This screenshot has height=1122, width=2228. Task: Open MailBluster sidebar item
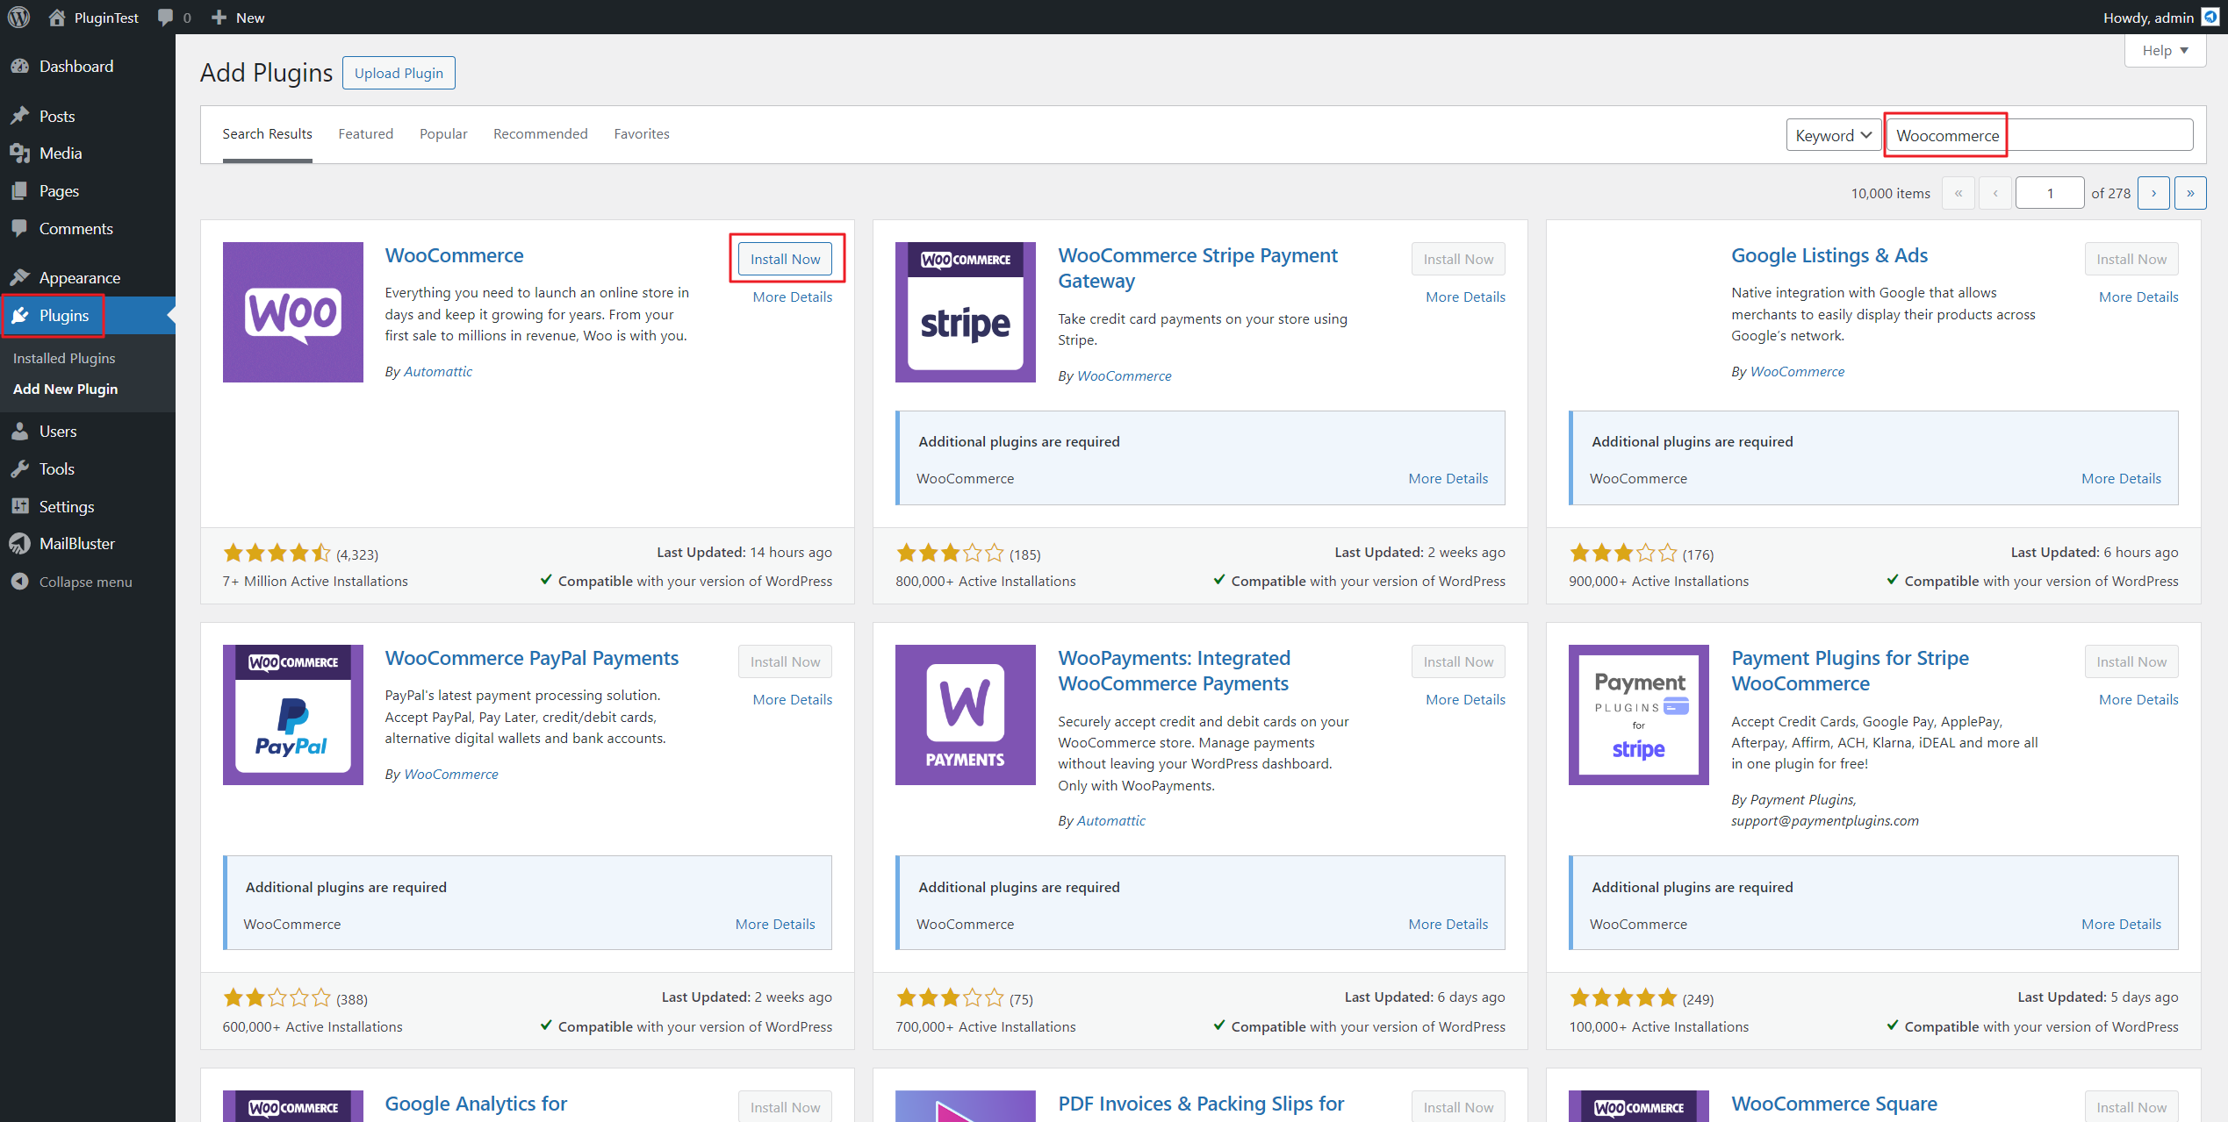pyautogui.click(x=76, y=544)
